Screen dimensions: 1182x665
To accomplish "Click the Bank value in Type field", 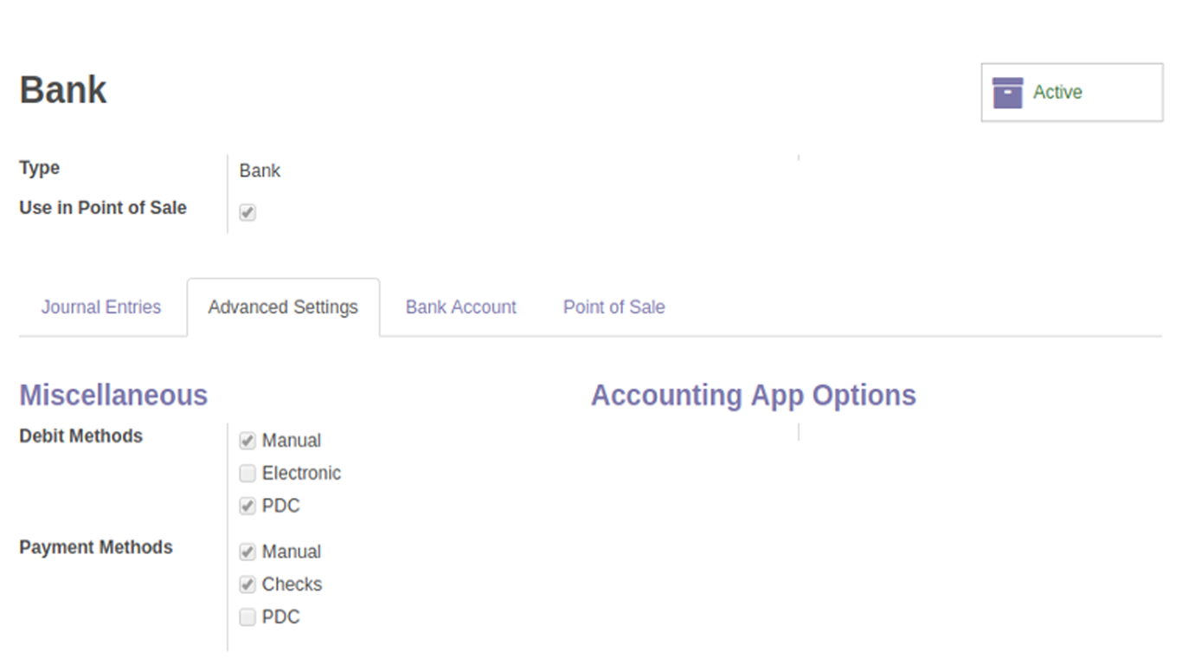I will click(260, 171).
